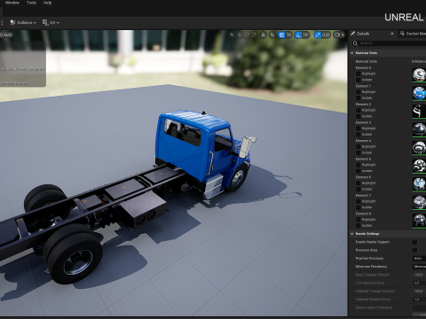Open the Collision dropdown in toolbar
Screen dimensions: 426x319
pos(23,22)
